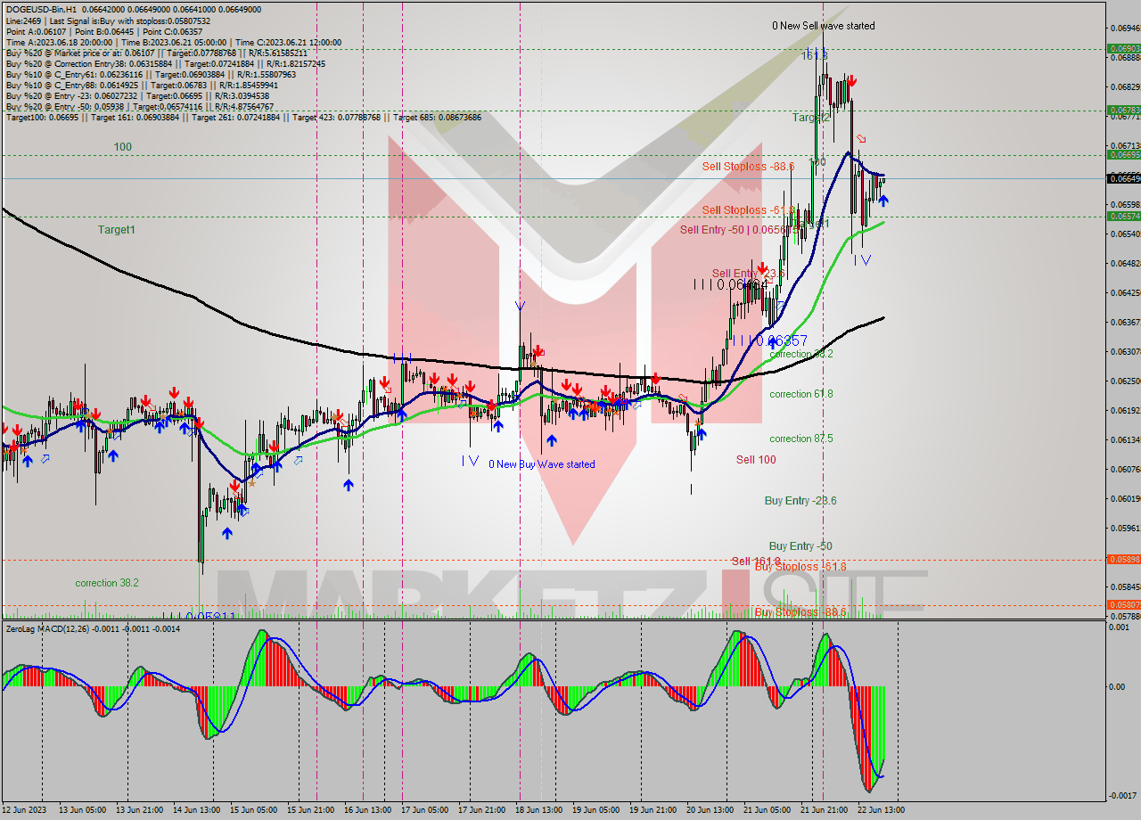Click the green 0.06695 price tag
Viewport: 1141px width, 820px height.
1123,155
